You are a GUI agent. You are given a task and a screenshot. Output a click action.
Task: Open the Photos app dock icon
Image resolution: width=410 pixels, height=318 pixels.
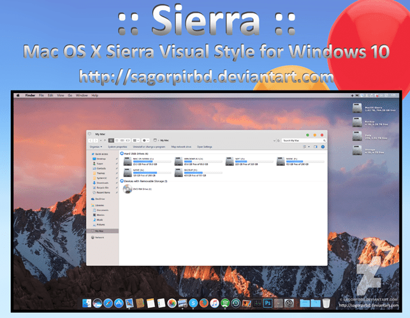(172, 303)
